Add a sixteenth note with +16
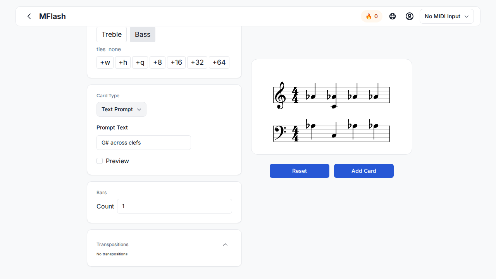This screenshot has width=496, height=279. tap(176, 62)
